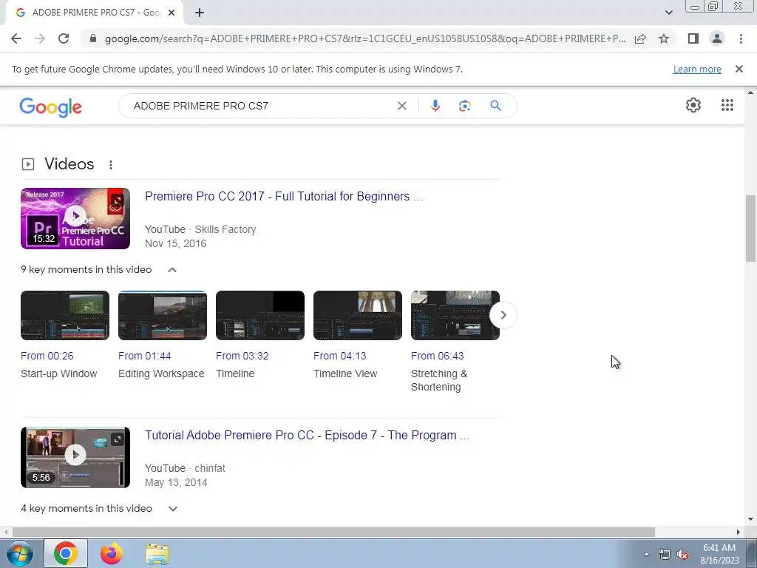Click the address bar URL text
The height and width of the screenshot is (568, 757).
[365, 38]
